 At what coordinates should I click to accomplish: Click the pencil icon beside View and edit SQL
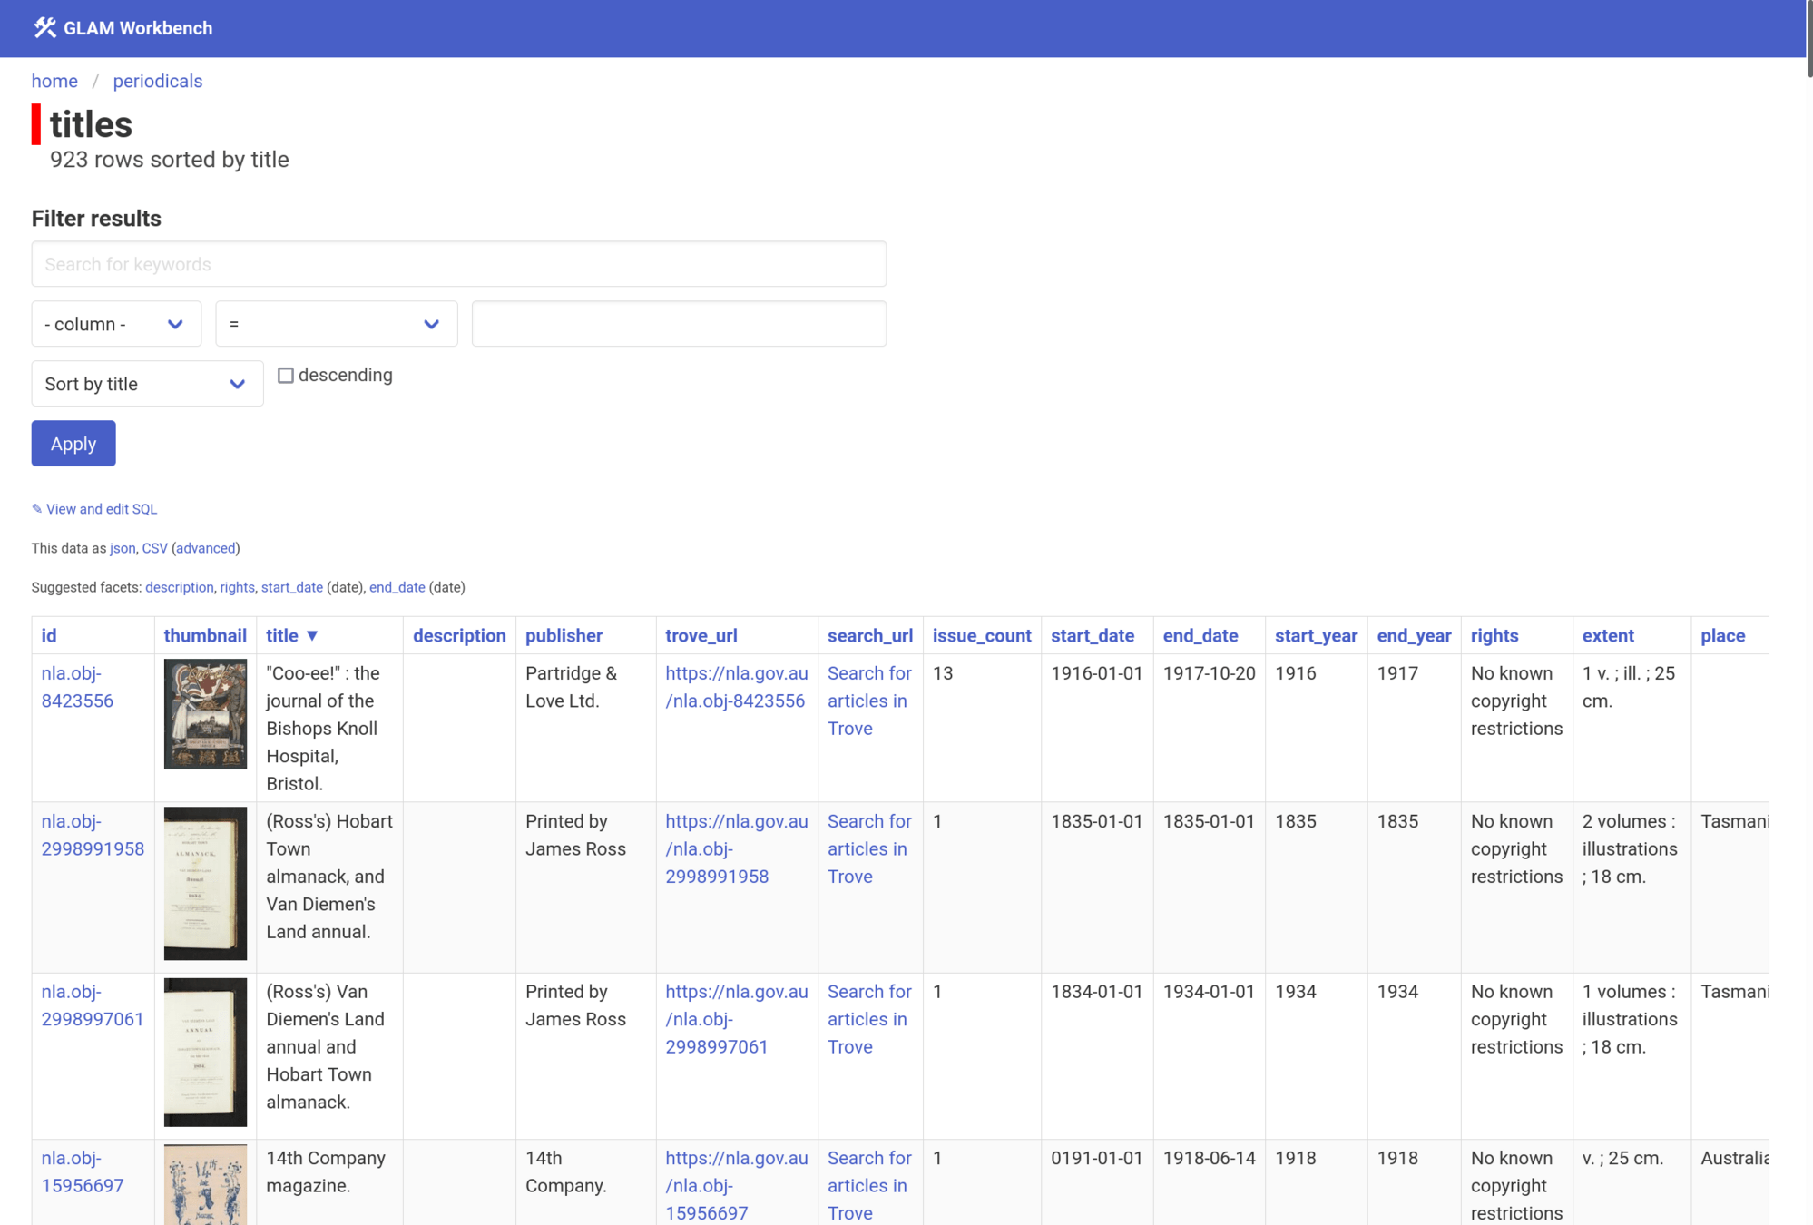click(37, 509)
